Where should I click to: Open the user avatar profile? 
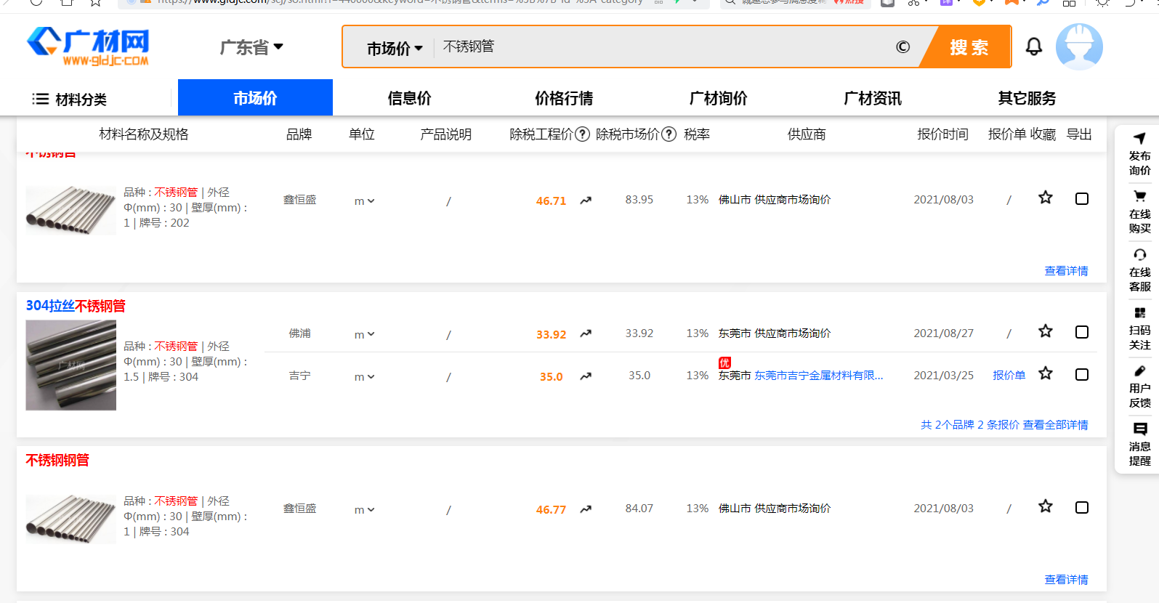(x=1079, y=46)
